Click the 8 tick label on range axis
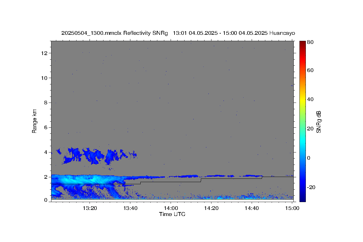 pos(46,103)
